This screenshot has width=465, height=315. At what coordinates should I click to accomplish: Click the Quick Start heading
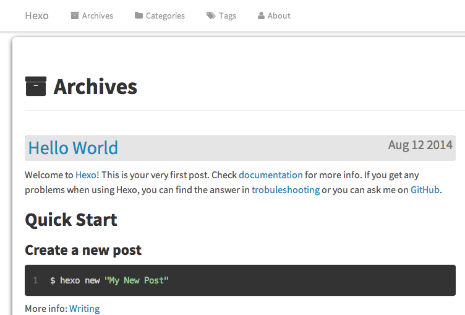(71, 220)
